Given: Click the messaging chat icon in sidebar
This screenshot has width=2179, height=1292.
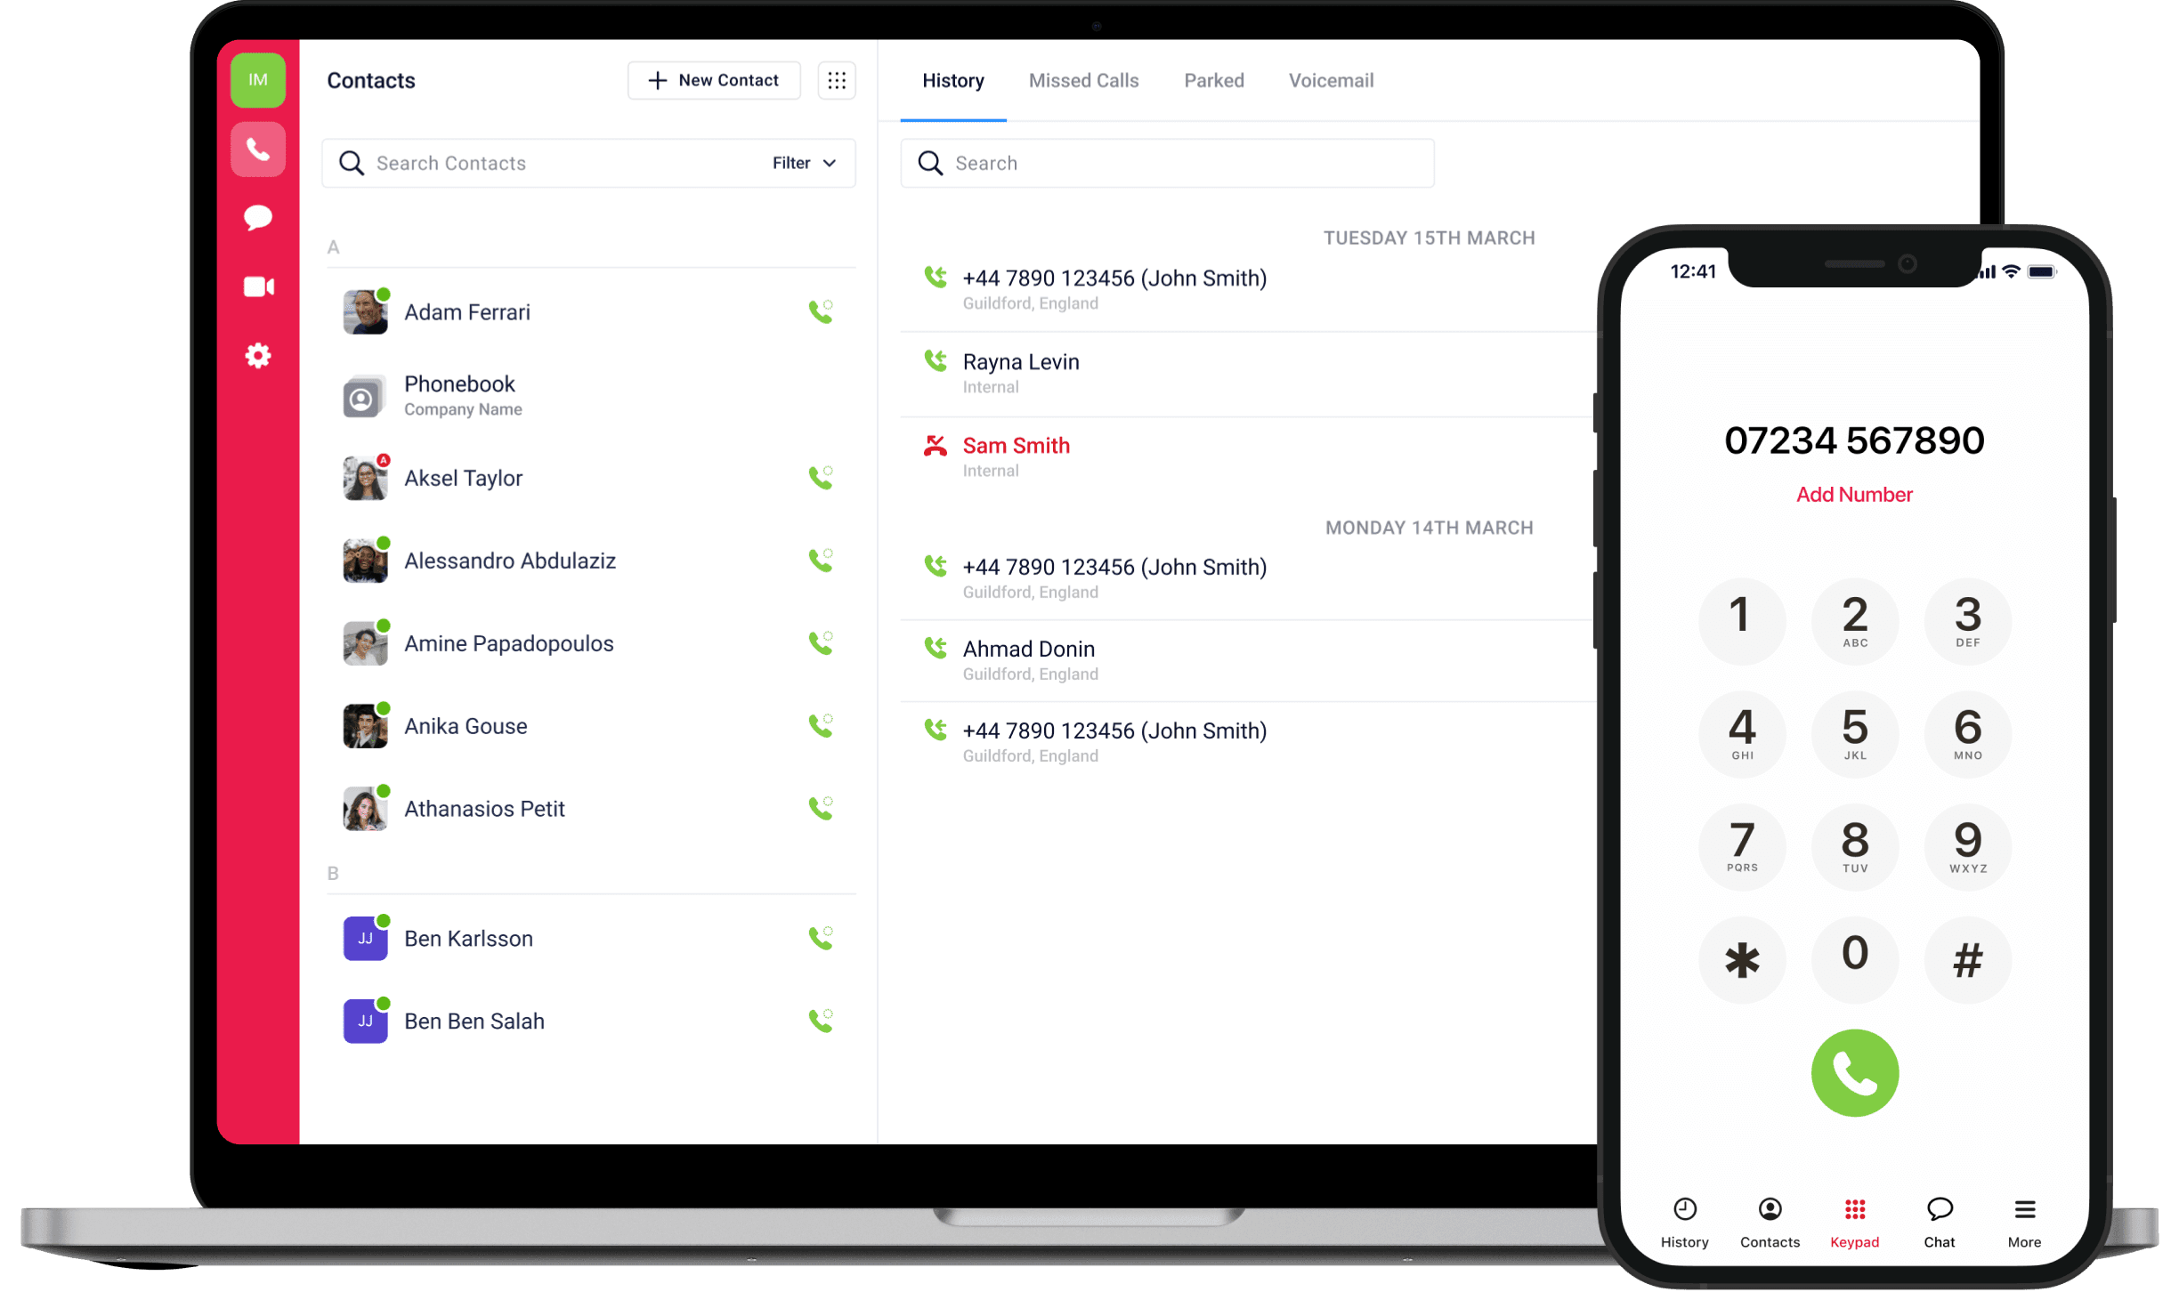Looking at the screenshot, I should pos(257,217).
